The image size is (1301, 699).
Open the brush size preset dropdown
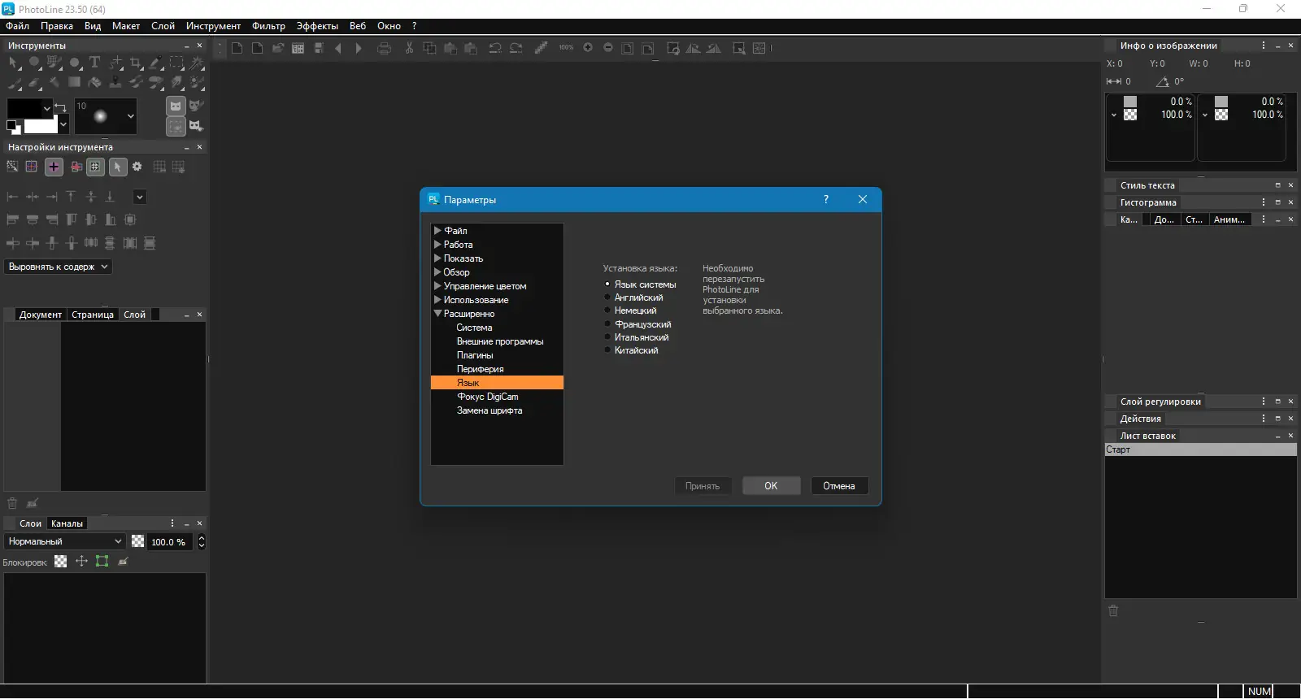click(x=130, y=116)
